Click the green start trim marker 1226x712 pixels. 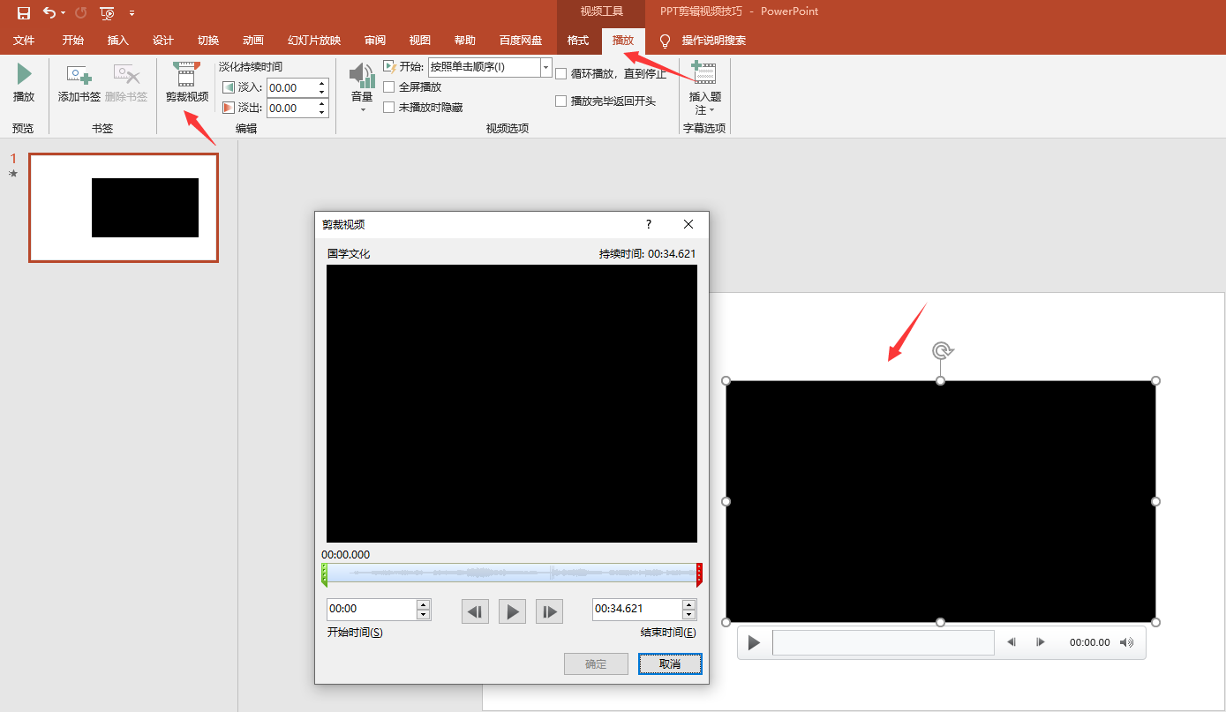coord(324,575)
